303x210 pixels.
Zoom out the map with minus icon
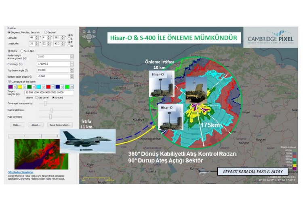[x=84, y=32]
